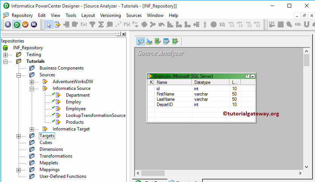Expand the Testing folder node
Screen dimensions: 315x182
coord(5,55)
